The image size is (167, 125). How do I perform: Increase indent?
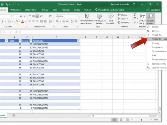pyautogui.click(x=45, y=21)
